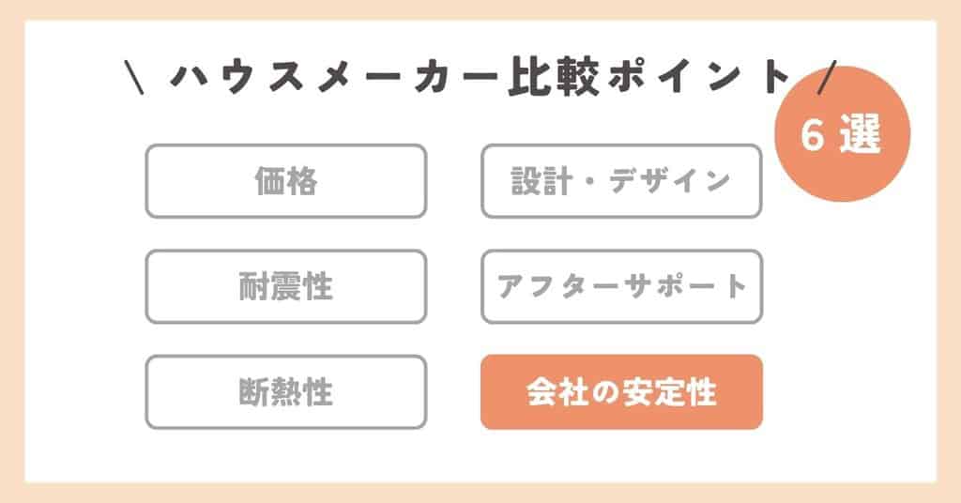Click the number 6 in the orange badge
The image size is (961, 503).
pos(813,138)
